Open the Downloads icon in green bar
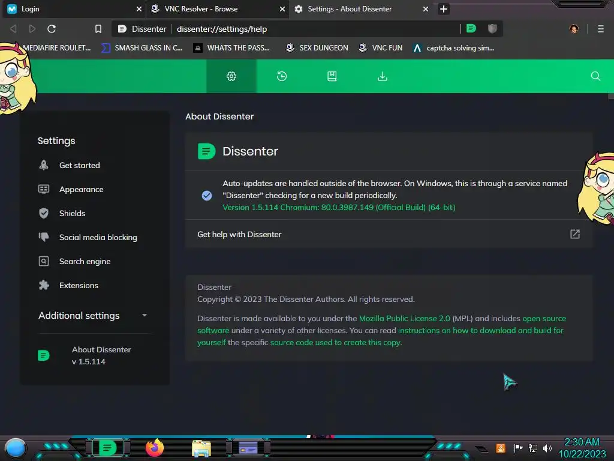Screen dimensions: 614x461 click(382, 76)
